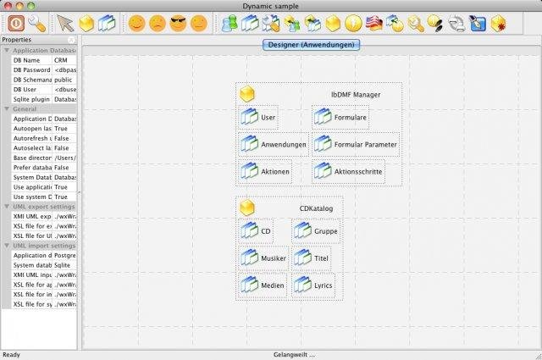Select the Use system Database True value
This screenshot has width=542, height=360.
coord(64,197)
